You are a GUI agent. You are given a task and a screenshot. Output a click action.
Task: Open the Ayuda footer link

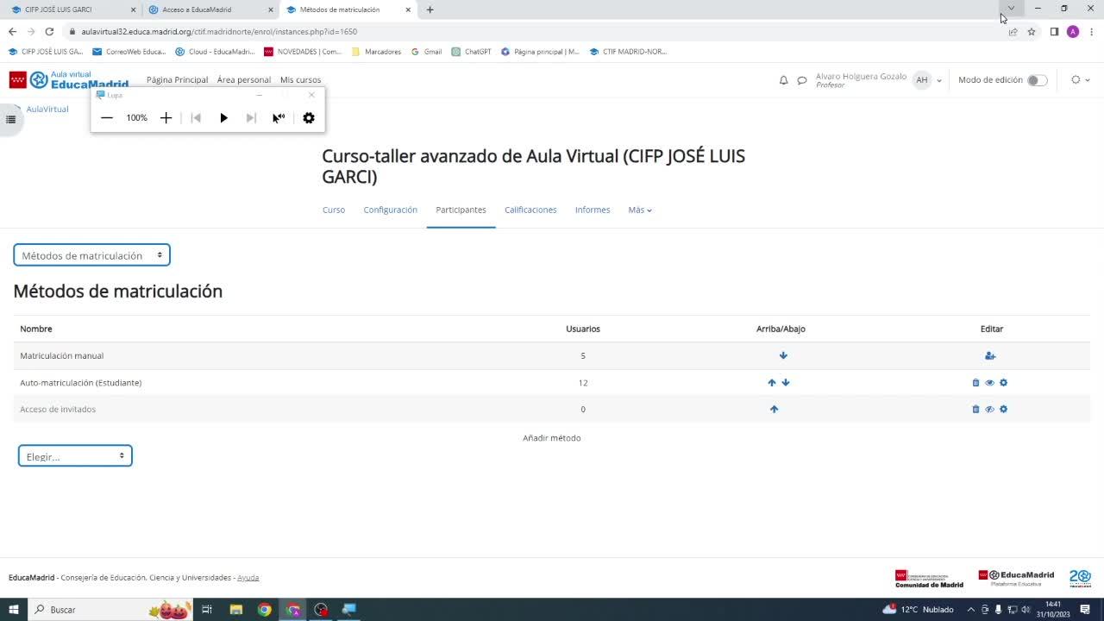pyautogui.click(x=248, y=578)
